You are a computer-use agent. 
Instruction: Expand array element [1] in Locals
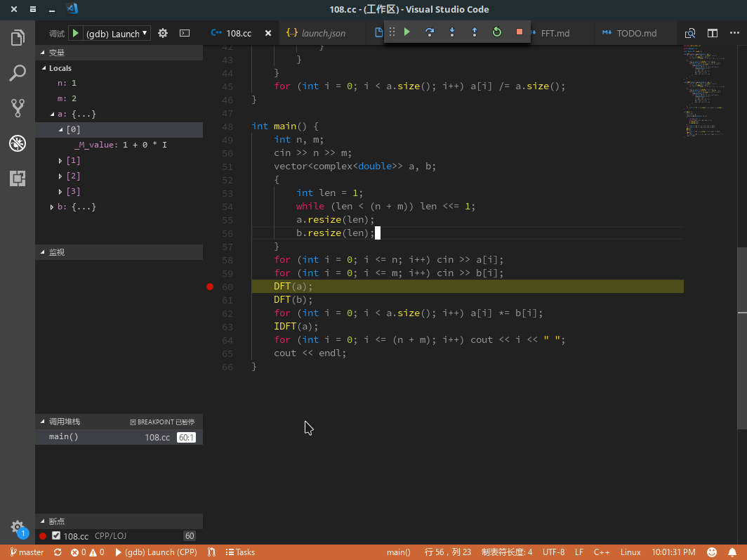pos(61,161)
